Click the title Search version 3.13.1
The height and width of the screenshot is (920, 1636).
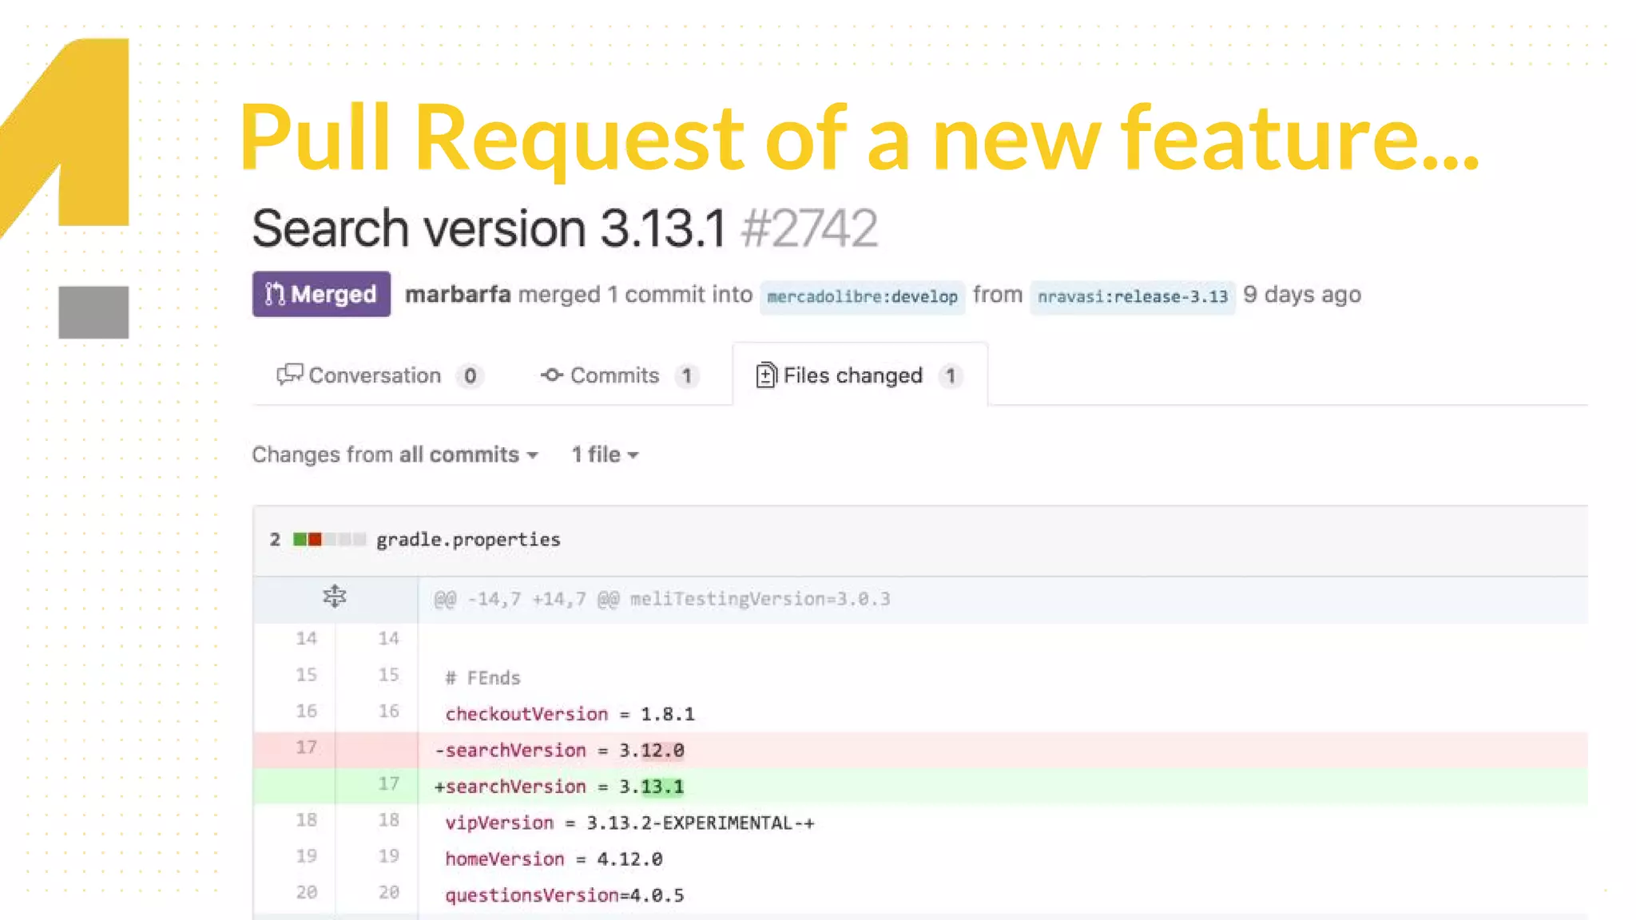(489, 228)
